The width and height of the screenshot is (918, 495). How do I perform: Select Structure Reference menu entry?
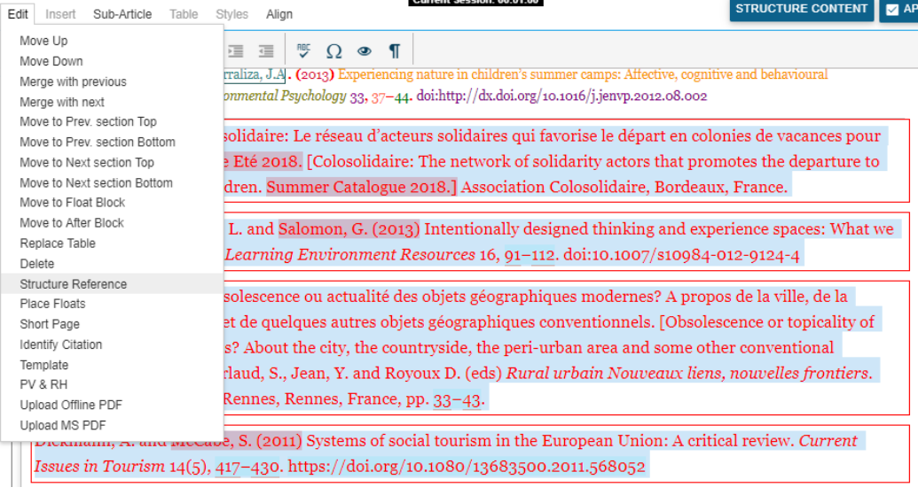tap(112, 284)
